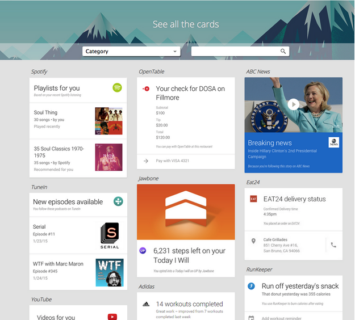Click the TuneIn teal logo icon
The image size is (355, 320).
pos(118,201)
